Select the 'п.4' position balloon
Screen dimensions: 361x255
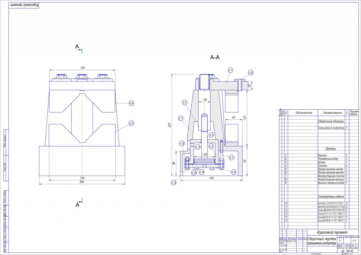tap(185, 103)
